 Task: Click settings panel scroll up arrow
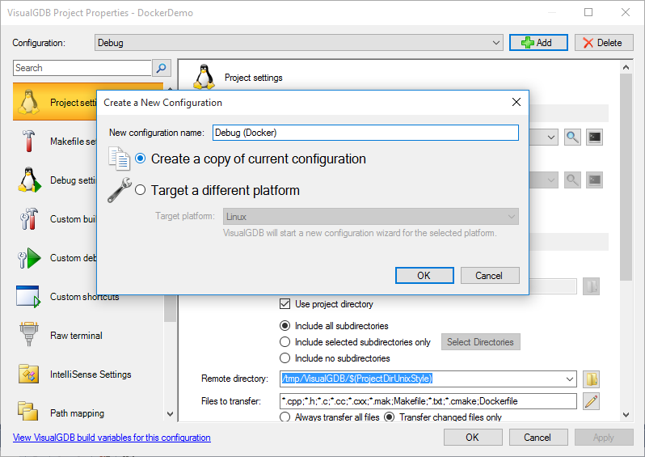coord(626,67)
